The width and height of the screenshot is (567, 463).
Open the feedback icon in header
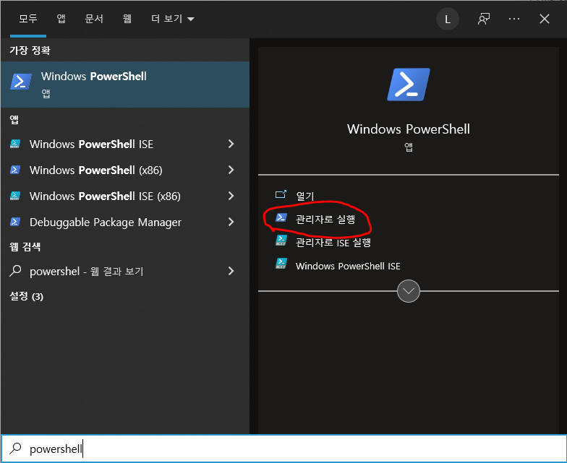[483, 19]
